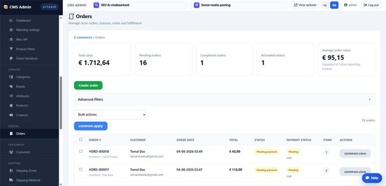This screenshot has height=186, width=386.
Task: Click the Refunded orders card
Action: [x=285, y=59]
